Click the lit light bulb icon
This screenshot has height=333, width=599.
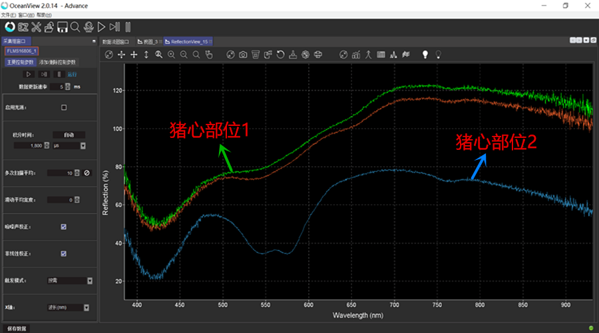[425, 55]
